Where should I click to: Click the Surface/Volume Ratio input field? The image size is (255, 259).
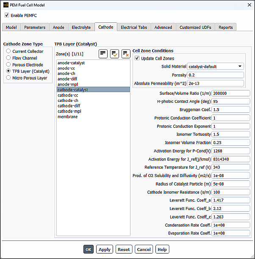point(231,93)
